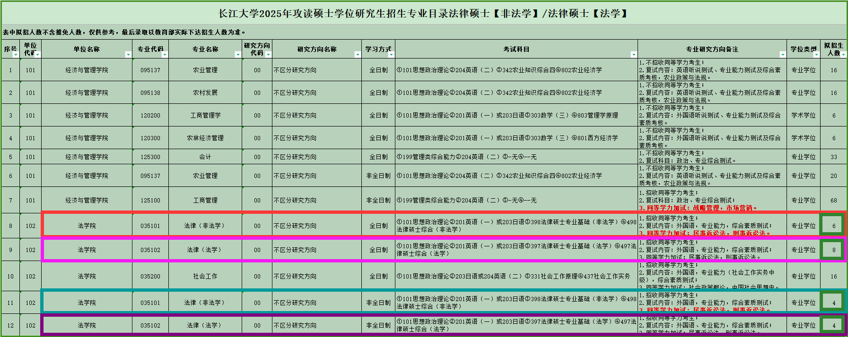
Task: Open the 单位代码 column filter dropdown
Action: pos(38,55)
